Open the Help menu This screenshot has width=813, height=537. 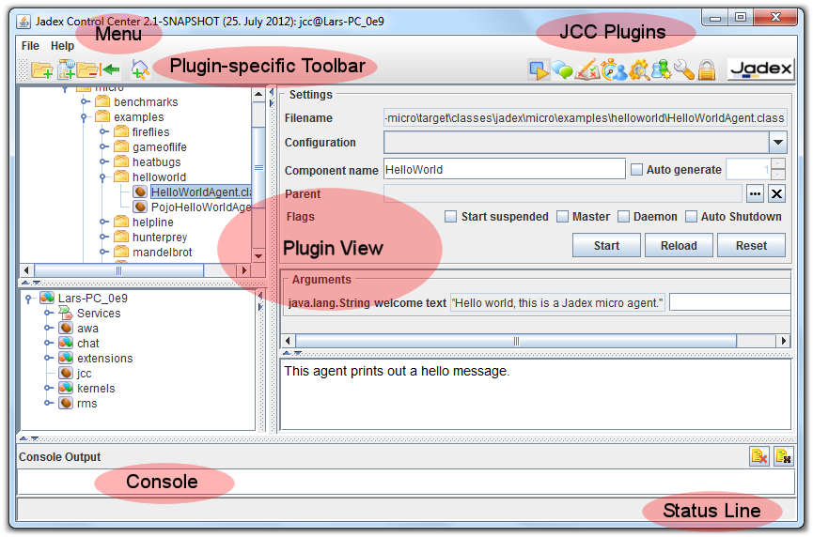point(62,46)
